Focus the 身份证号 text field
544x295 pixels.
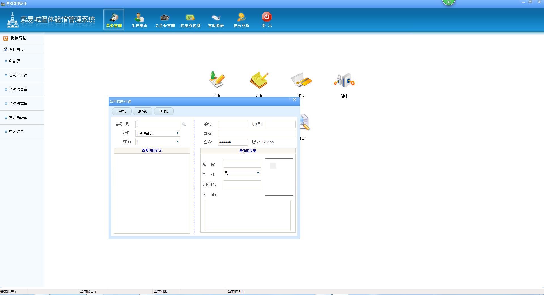[x=242, y=184]
